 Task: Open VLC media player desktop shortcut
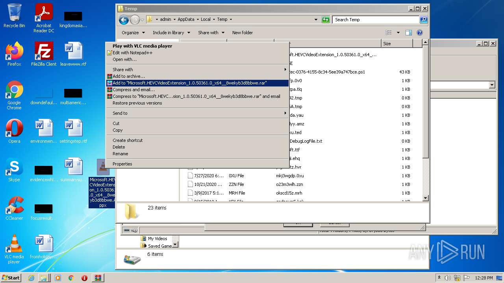pyautogui.click(x=14, y=249)
